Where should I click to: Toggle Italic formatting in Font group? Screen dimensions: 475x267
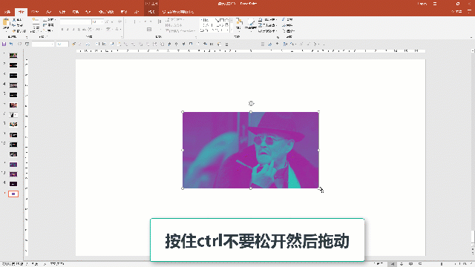[68, 30]
